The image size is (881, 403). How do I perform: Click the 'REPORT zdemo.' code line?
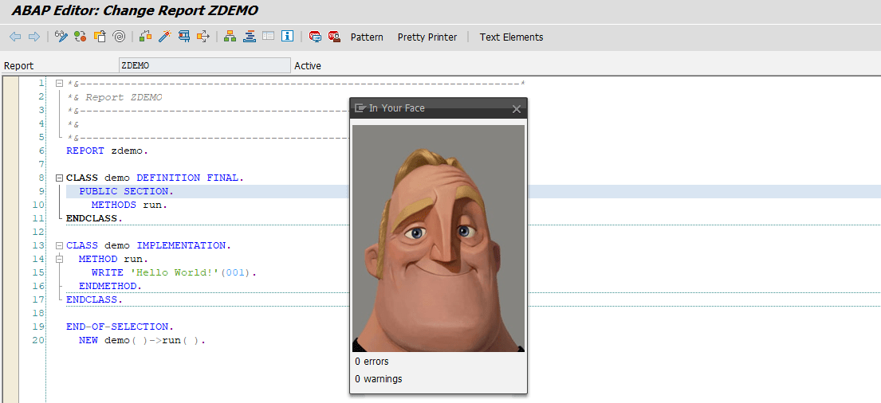pyautogui.click(x=107, y=151)
